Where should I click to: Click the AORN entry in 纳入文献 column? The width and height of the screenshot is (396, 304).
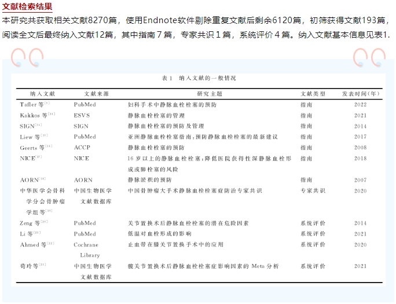pos(32,180)
